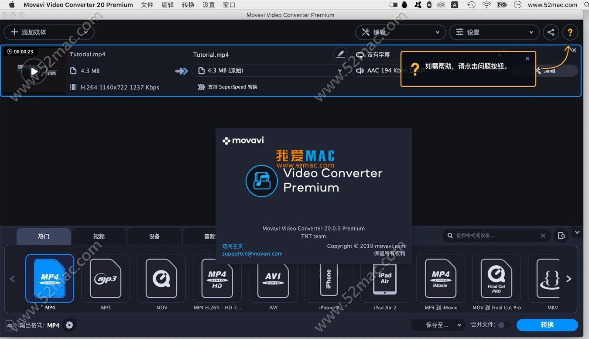Clear the format search field

pos(543,236)
